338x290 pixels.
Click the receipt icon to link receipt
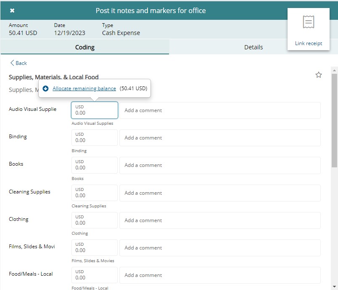pos(309,22)
